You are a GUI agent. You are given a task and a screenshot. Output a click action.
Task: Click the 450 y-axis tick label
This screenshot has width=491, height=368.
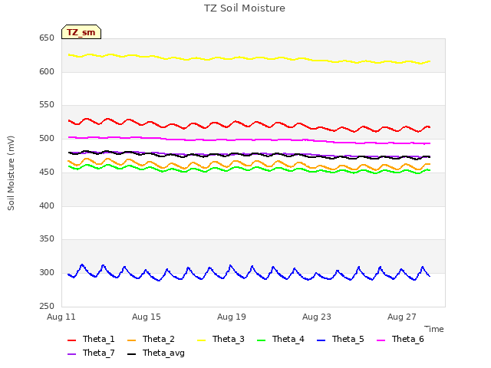(47, 172)
